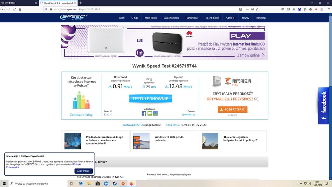Viewport: 332px width, 187px height.
Task: Click the Speed Test logo
Action: click(x=73, y=17)
